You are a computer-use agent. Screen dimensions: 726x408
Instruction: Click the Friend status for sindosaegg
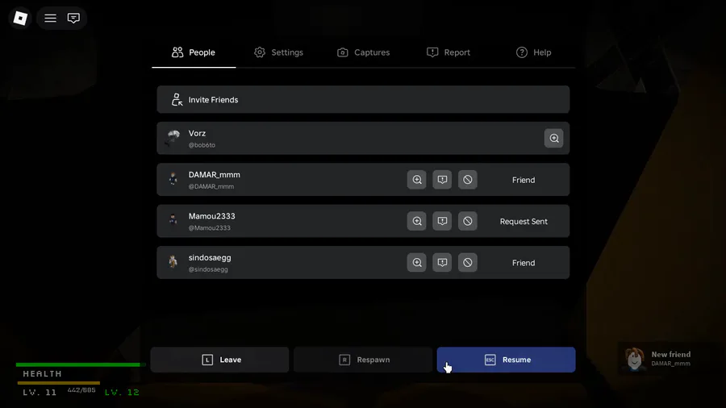click(524, 263)
